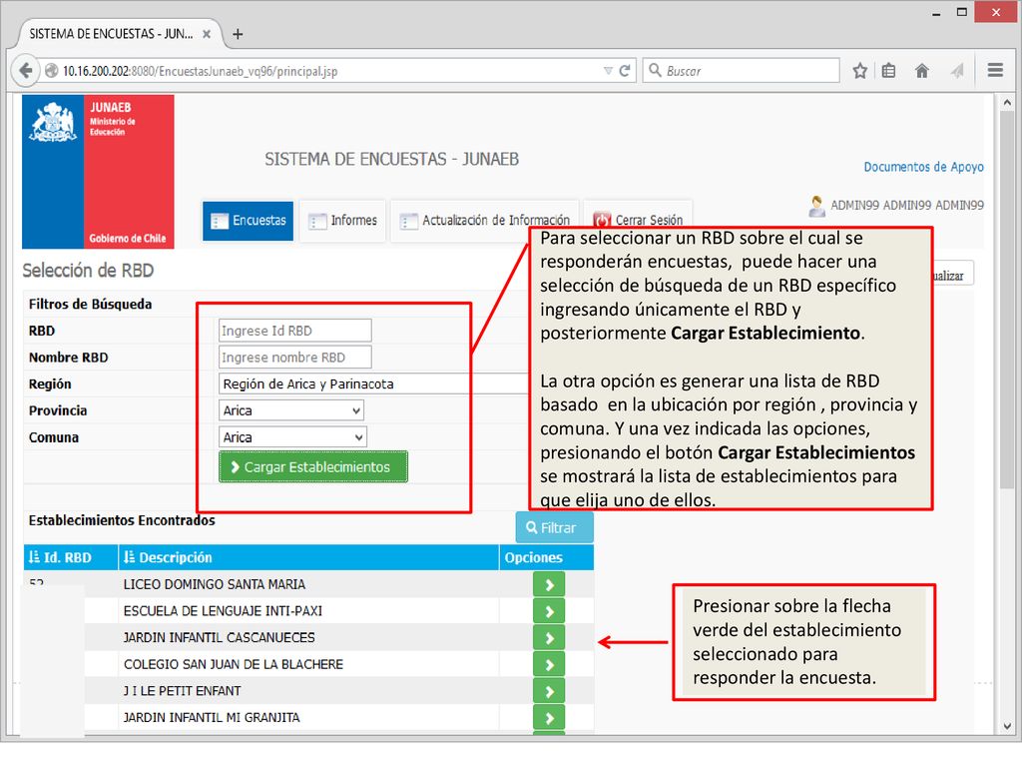The width and height of the screenshot is (1022, 767).
Task: Maximize the browser window
Action: click(961, 12)
